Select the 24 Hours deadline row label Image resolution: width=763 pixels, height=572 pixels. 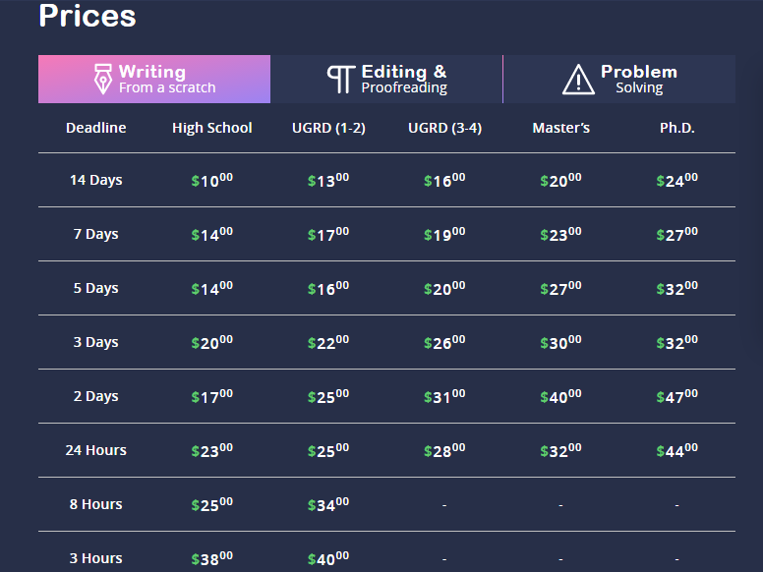[95, 450]
